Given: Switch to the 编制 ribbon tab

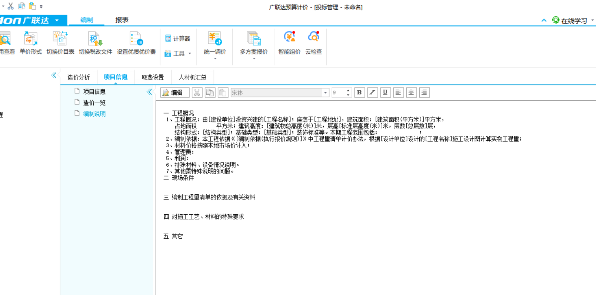Looking at the screenshot, I should [x=87, y=20].
